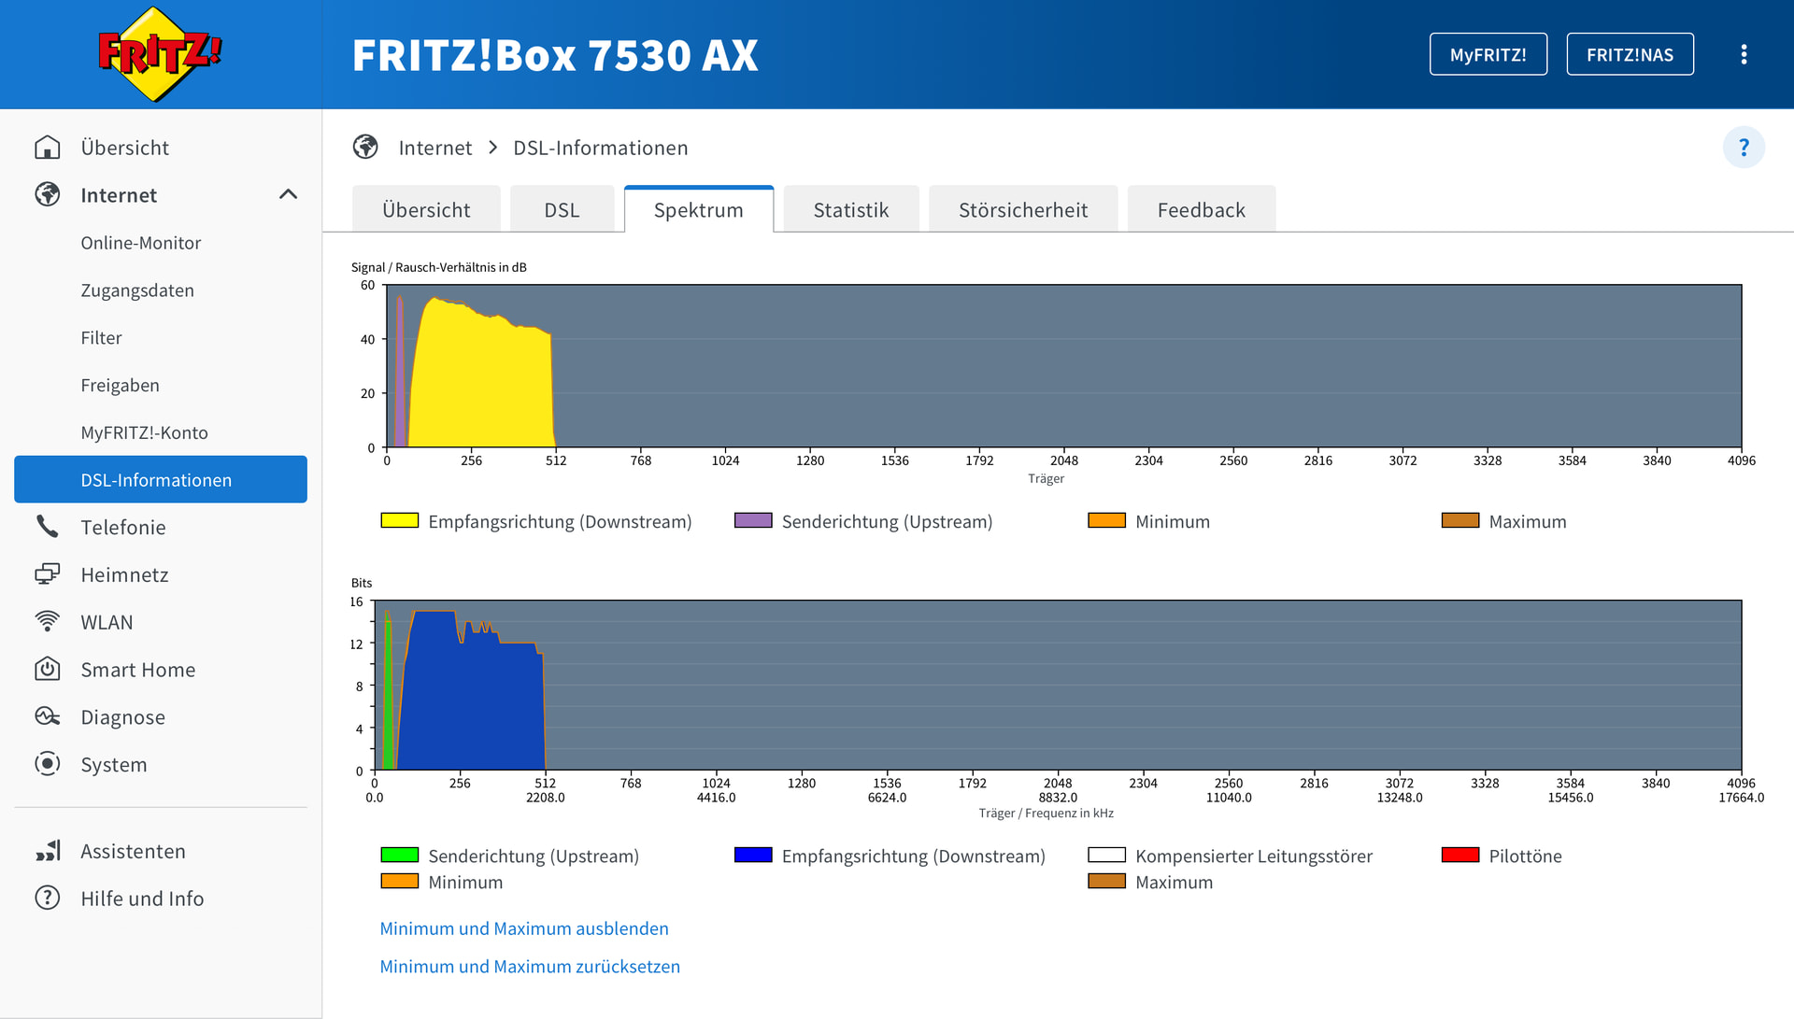Click the Übersicht house icon in sidebar
Image resolution: width=1794 pixels, height=1019 pixels.
tap(47, 148)
